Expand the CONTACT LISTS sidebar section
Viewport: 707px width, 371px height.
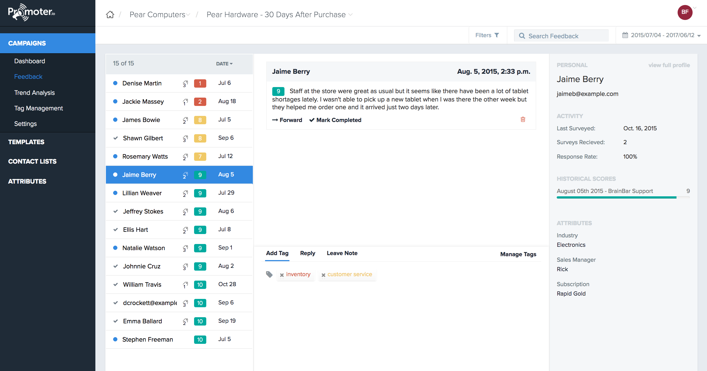[x=32, y=161]
